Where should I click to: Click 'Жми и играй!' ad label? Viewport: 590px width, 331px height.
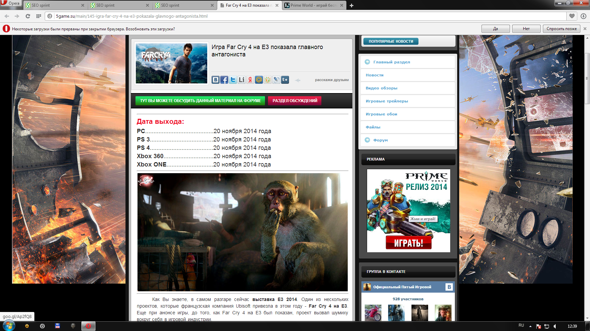pos(423,219)
